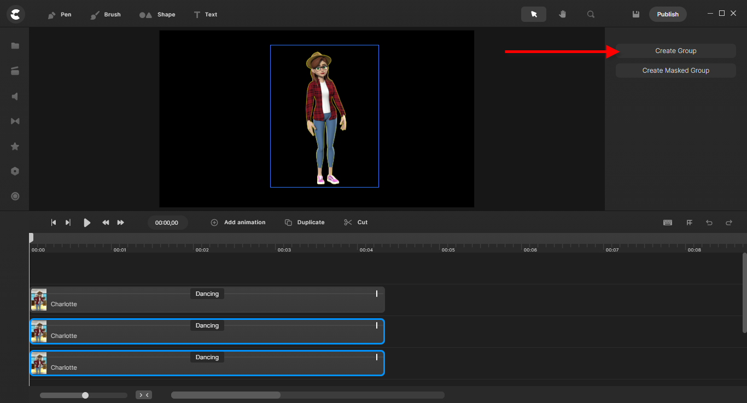
Task: Toggle the timeline snapping icon
Action: [x=690, y=223]
